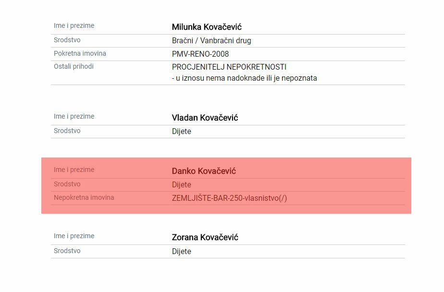Click 'Ime i prezime' label beside Vladan
444x292 pixels.
click(74, 116)
